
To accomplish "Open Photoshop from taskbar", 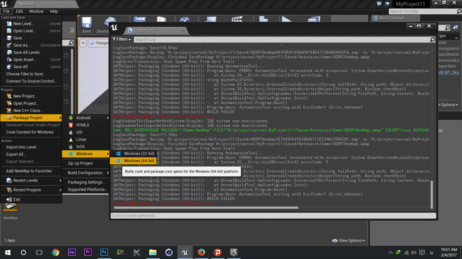I will (x=104, y=252).
